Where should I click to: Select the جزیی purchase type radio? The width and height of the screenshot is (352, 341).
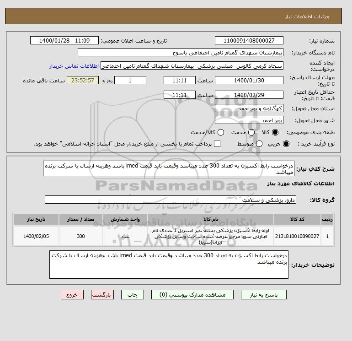click(x=286, y=144)
